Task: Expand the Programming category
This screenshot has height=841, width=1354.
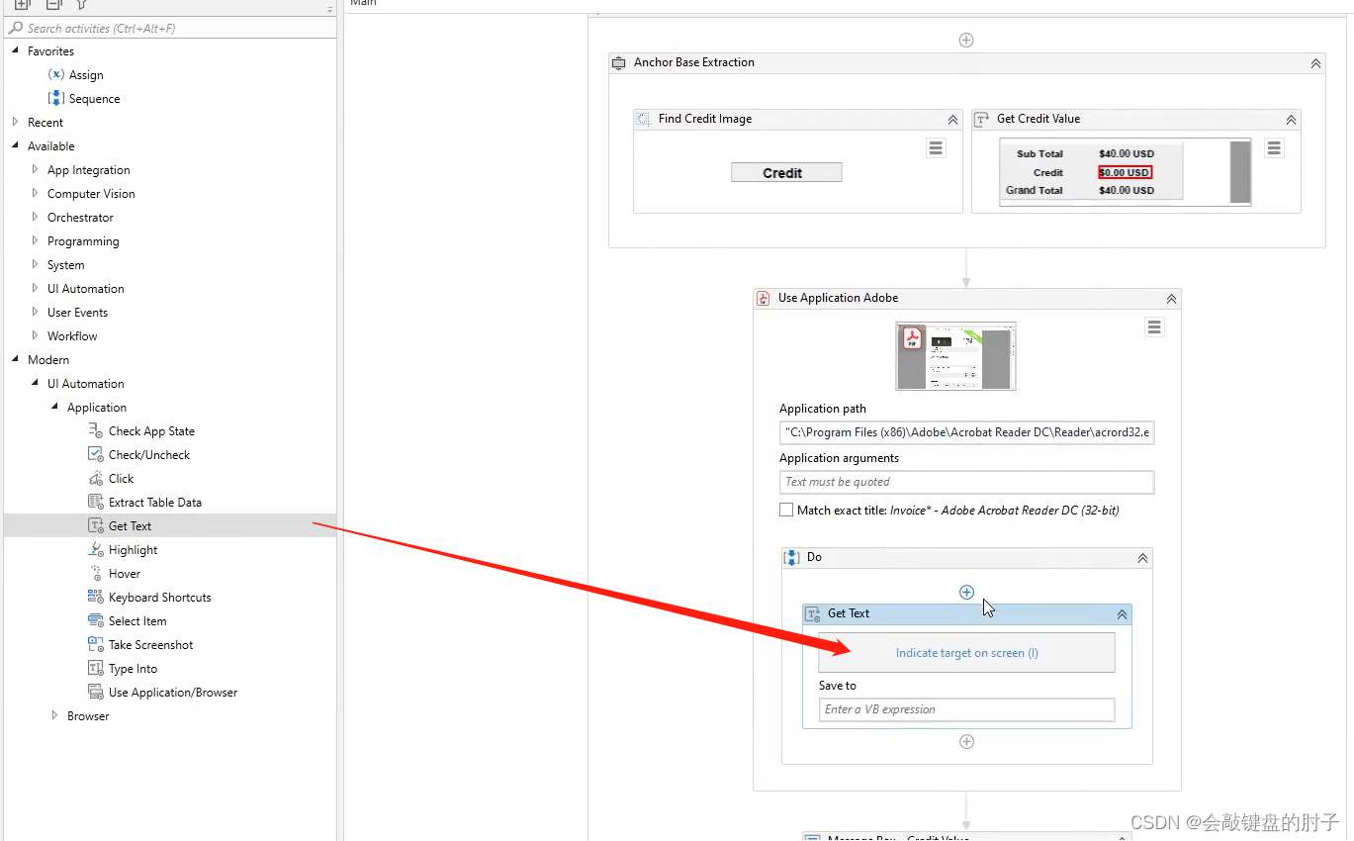Action: pyautogui.click(x=35, y=241)
